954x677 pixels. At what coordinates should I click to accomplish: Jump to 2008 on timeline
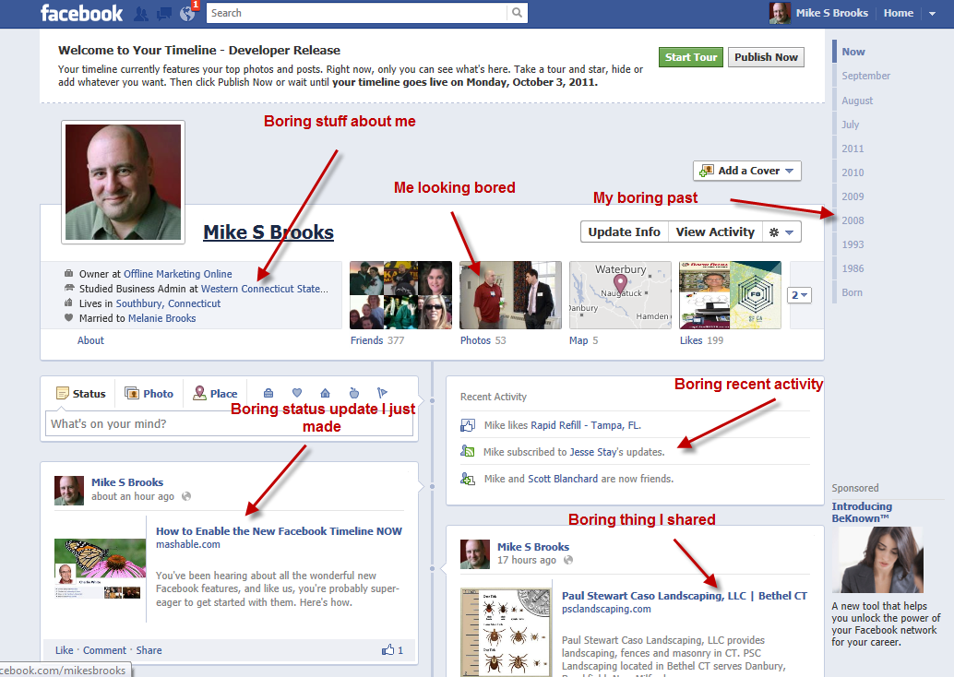point(853,220)
